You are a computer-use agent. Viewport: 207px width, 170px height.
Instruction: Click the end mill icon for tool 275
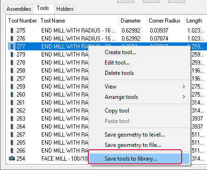12,31
